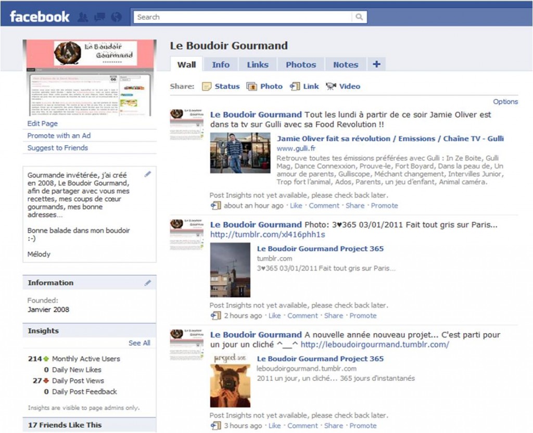Share a Video text link
The width and height of the screenshot is (533, 433).
(350, 86)
